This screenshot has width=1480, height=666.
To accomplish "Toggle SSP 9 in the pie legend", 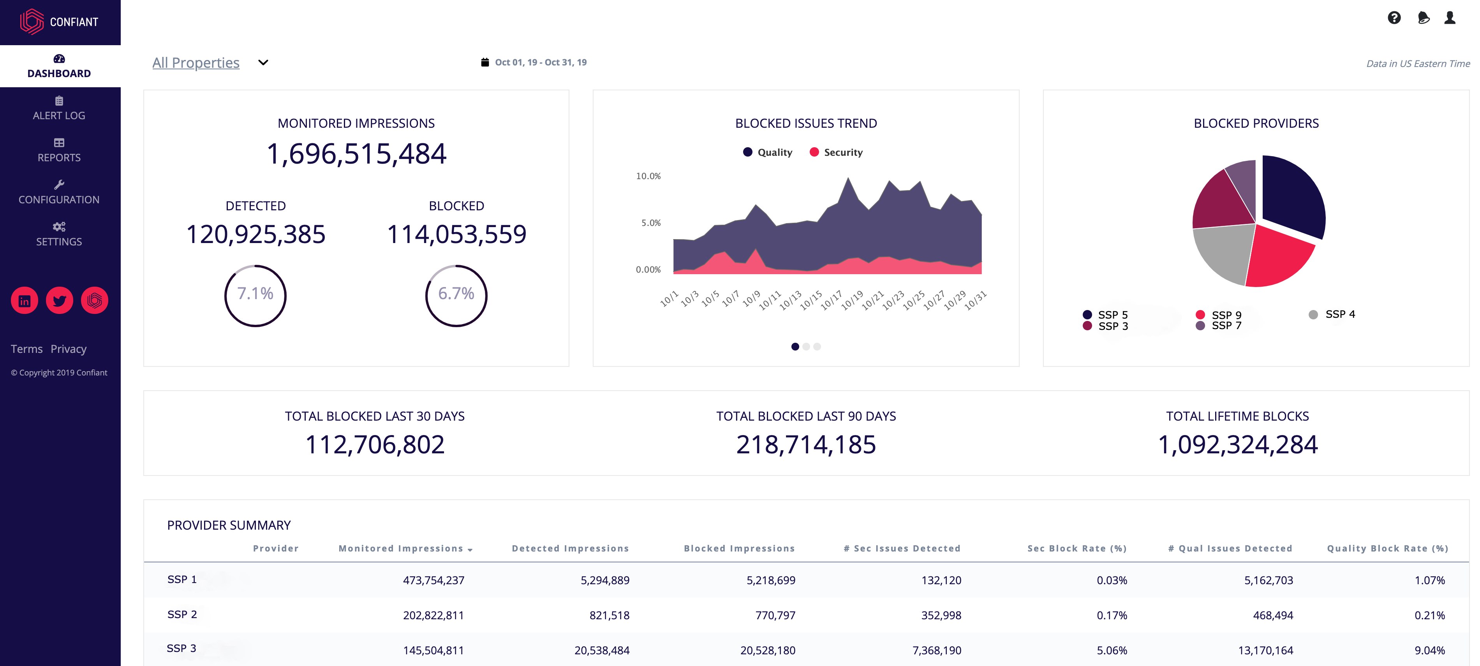I will [1218, 315].
